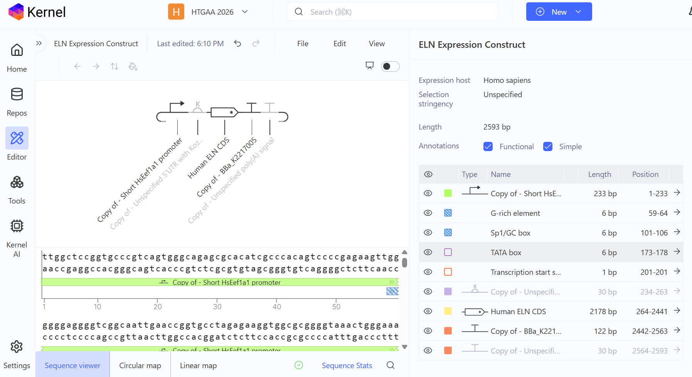
Task: Uncheck the Functional annotations checkbox
Action: pos(488,146)
